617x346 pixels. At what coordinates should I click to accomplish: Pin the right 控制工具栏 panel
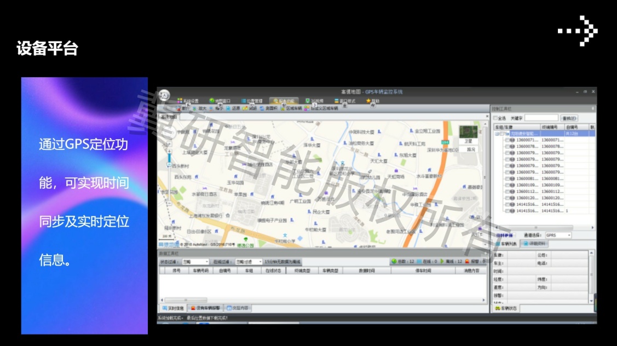point(592,108)
